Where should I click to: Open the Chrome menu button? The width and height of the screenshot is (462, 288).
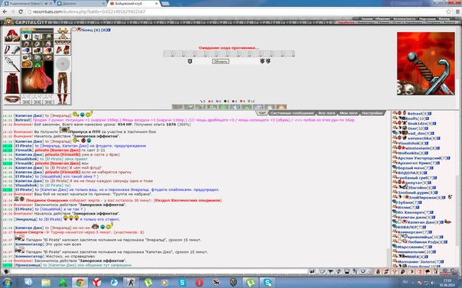pos(458,11)
